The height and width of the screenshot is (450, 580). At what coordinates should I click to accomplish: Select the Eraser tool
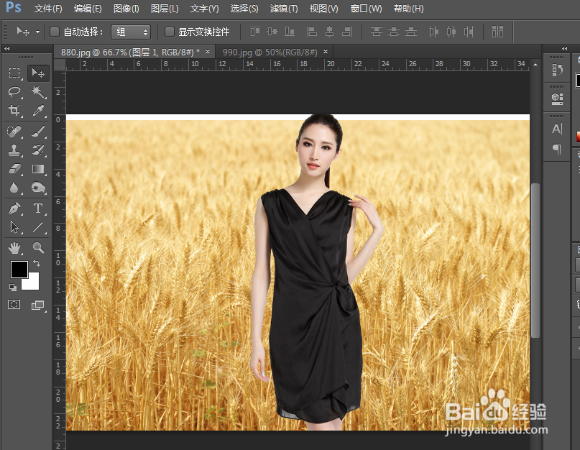[x=14, y=169]
